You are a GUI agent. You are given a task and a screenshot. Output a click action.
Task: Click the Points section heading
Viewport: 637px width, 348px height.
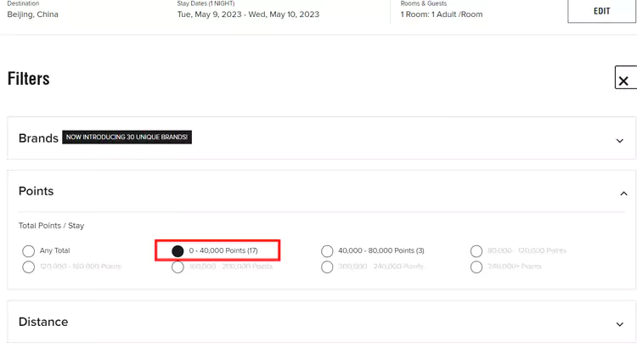[x=36, y=192]
